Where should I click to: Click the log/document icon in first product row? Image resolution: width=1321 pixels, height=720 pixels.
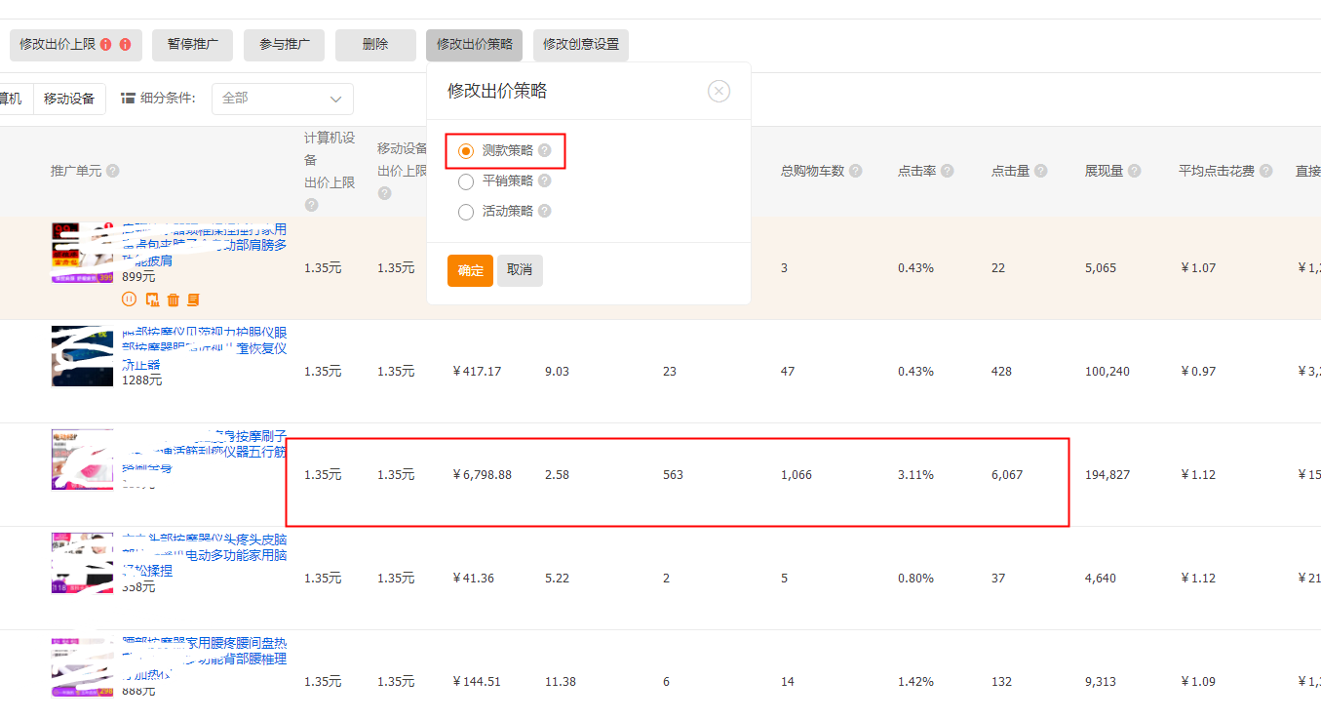193,300
